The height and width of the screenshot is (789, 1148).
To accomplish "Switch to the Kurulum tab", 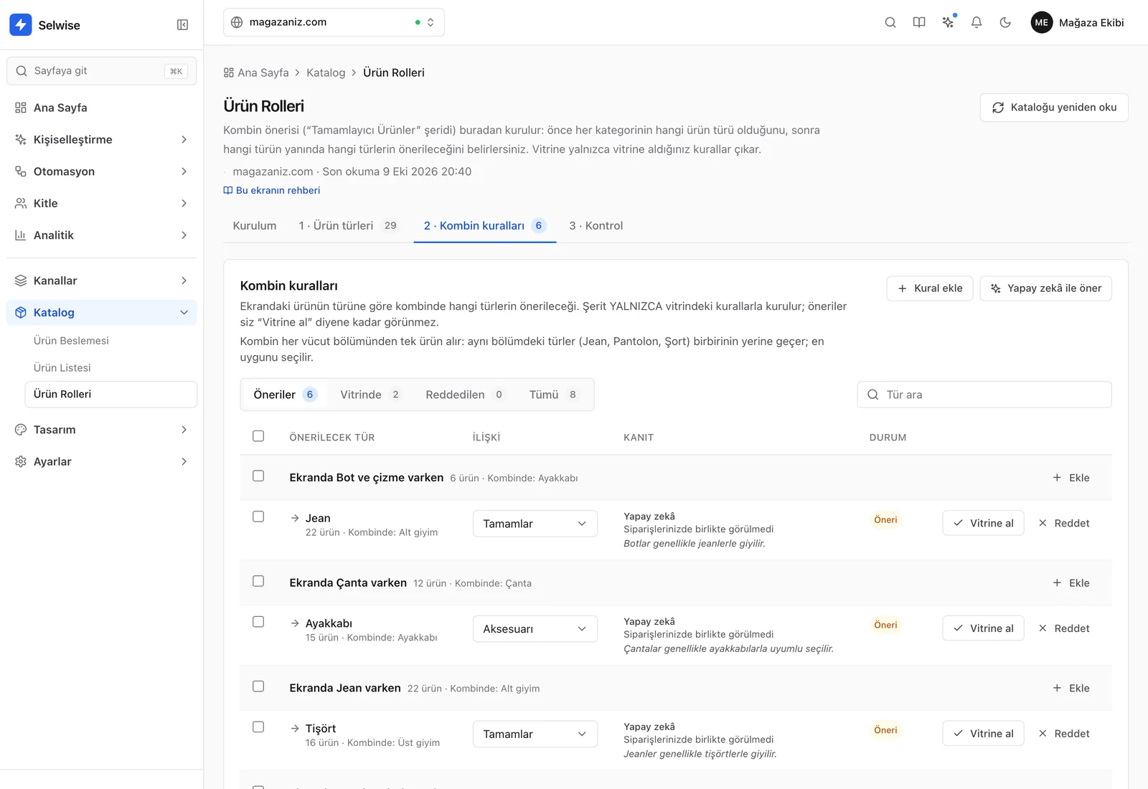I will pos(255,225).
